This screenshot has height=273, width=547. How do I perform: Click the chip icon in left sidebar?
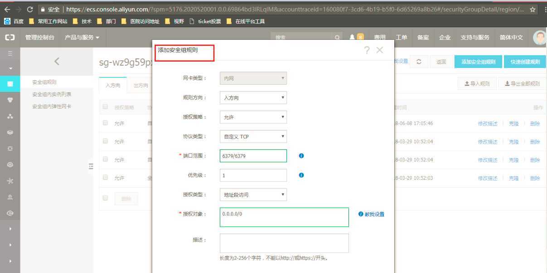tap(10, 148)
